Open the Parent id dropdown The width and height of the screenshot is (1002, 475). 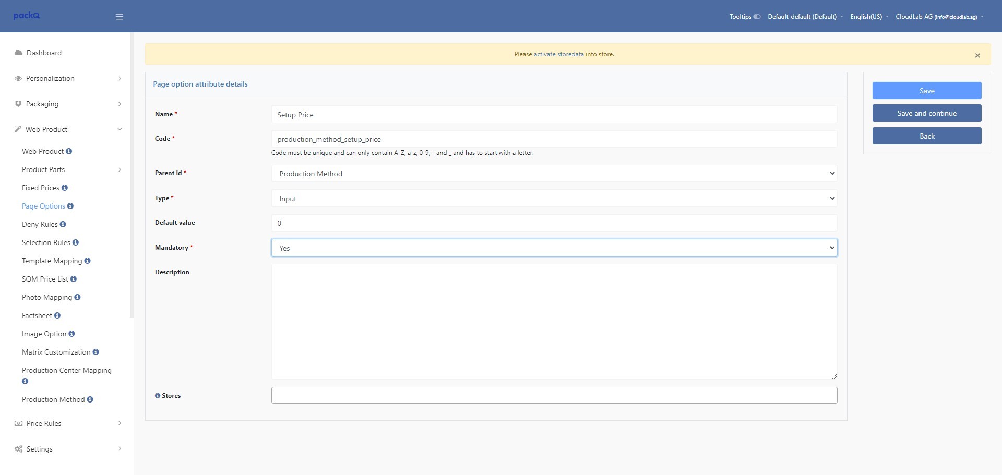[x=554, y=174]
